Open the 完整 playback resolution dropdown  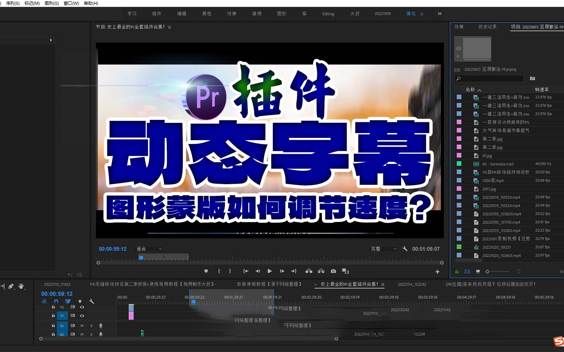[383, 249]
